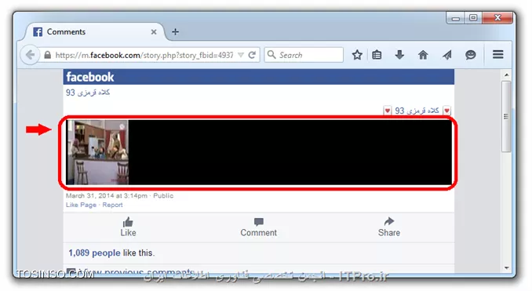Open the downloads arrow icon
The width and height of the screenshot is (532, 291).
[x=399, y=55]
